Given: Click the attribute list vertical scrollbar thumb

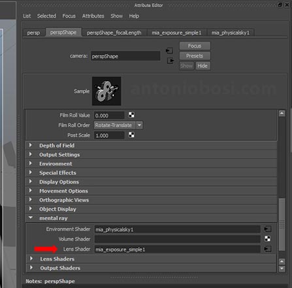Looking at the screenshot, I should [282, 224].
